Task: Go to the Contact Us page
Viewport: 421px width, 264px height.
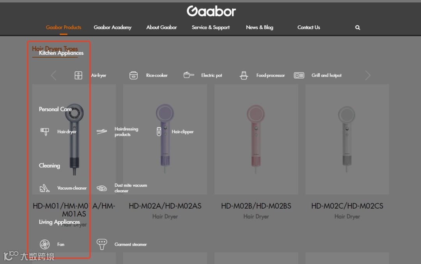Action: point(308,27)
